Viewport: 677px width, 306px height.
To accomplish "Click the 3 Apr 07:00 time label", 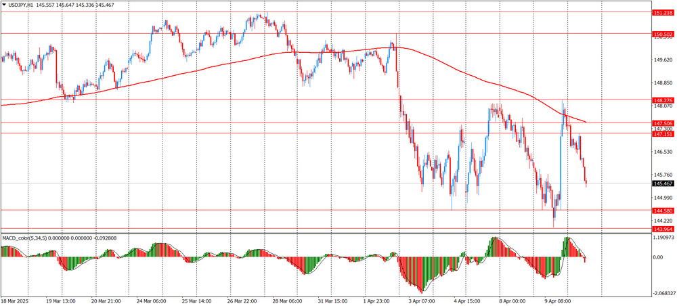I will (x=422, y=301).
